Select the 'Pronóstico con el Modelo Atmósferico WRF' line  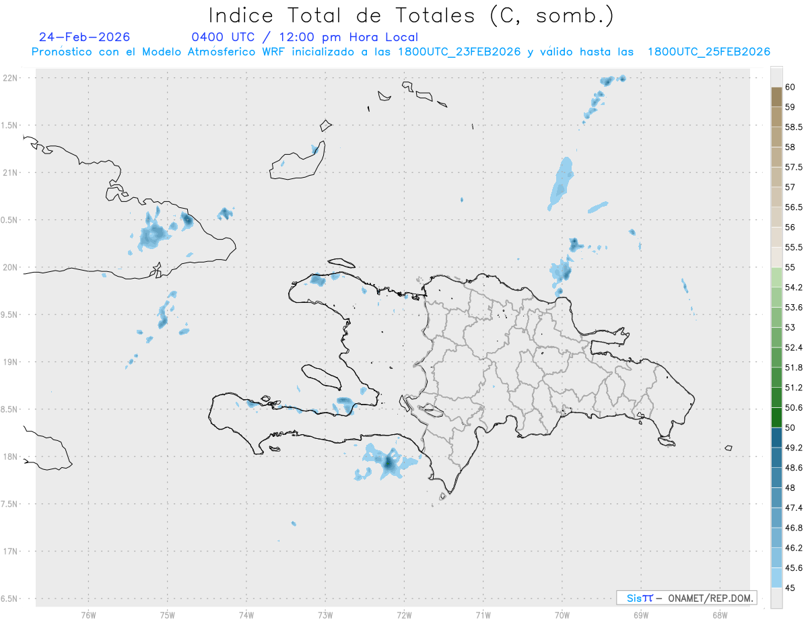(x=401, y=52)
